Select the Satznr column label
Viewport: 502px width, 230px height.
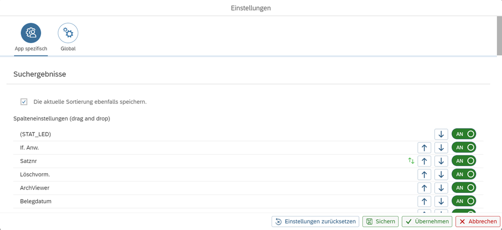click(x=28, y=161)
